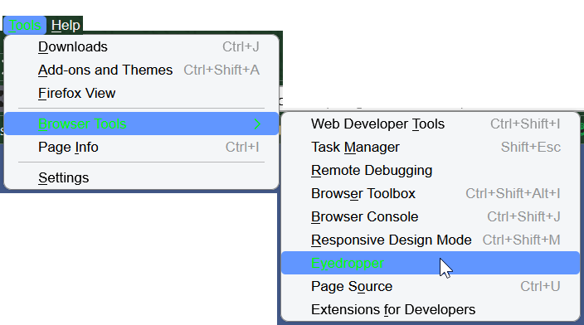The image size is (584, 325).
Task: Open Extensions for Developers
Action: 431,309
